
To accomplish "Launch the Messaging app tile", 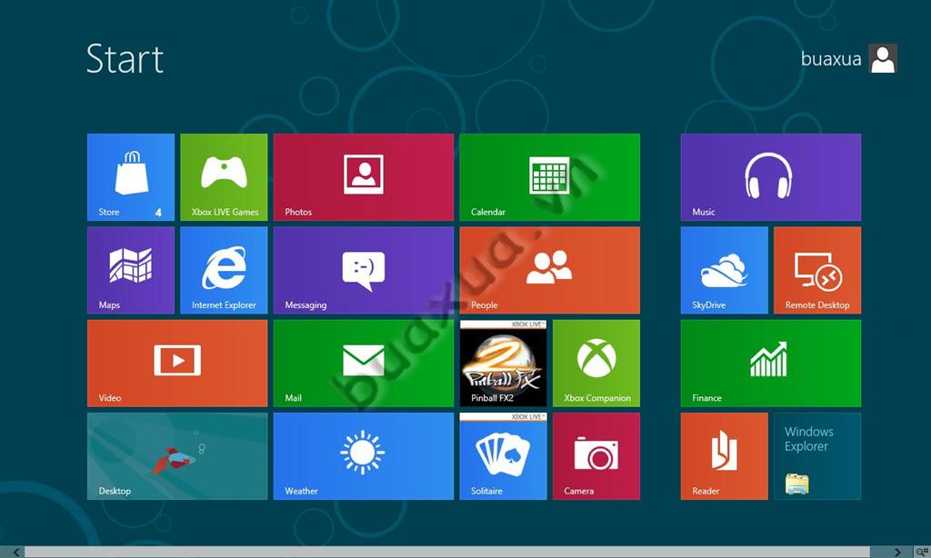I will click(x=363, y=270).
